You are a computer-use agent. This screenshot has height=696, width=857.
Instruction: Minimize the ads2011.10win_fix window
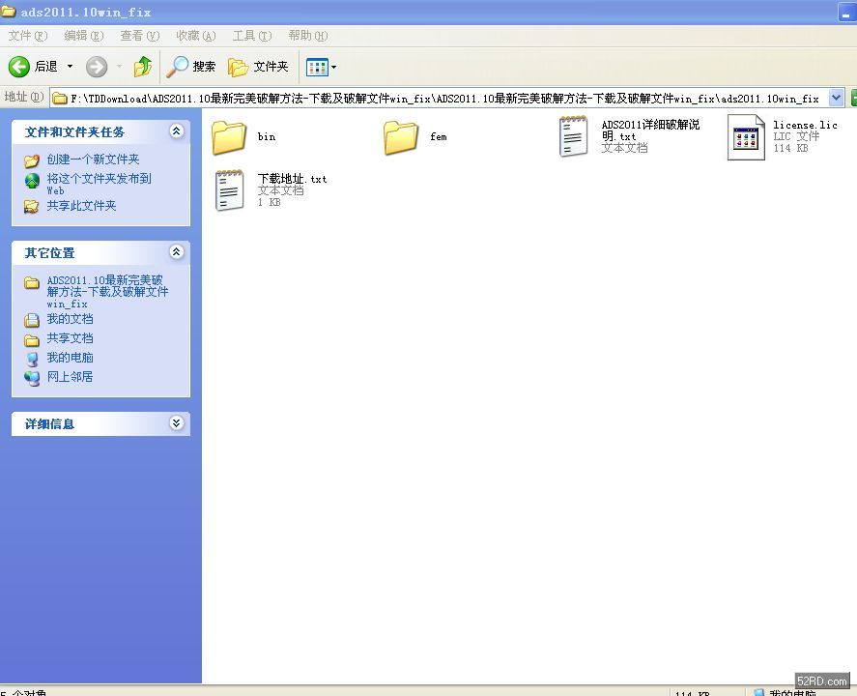click(846, 12)
